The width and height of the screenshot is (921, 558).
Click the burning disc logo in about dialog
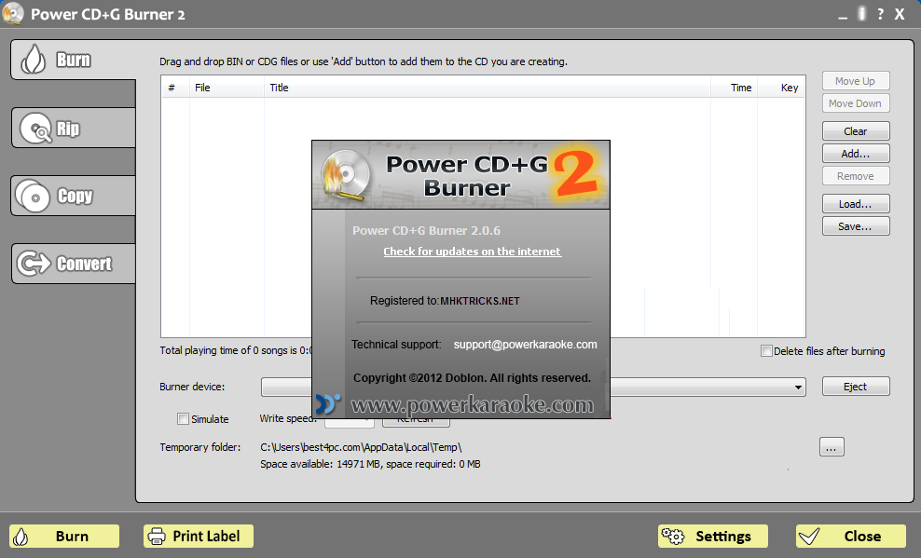(x=346, y=176)
